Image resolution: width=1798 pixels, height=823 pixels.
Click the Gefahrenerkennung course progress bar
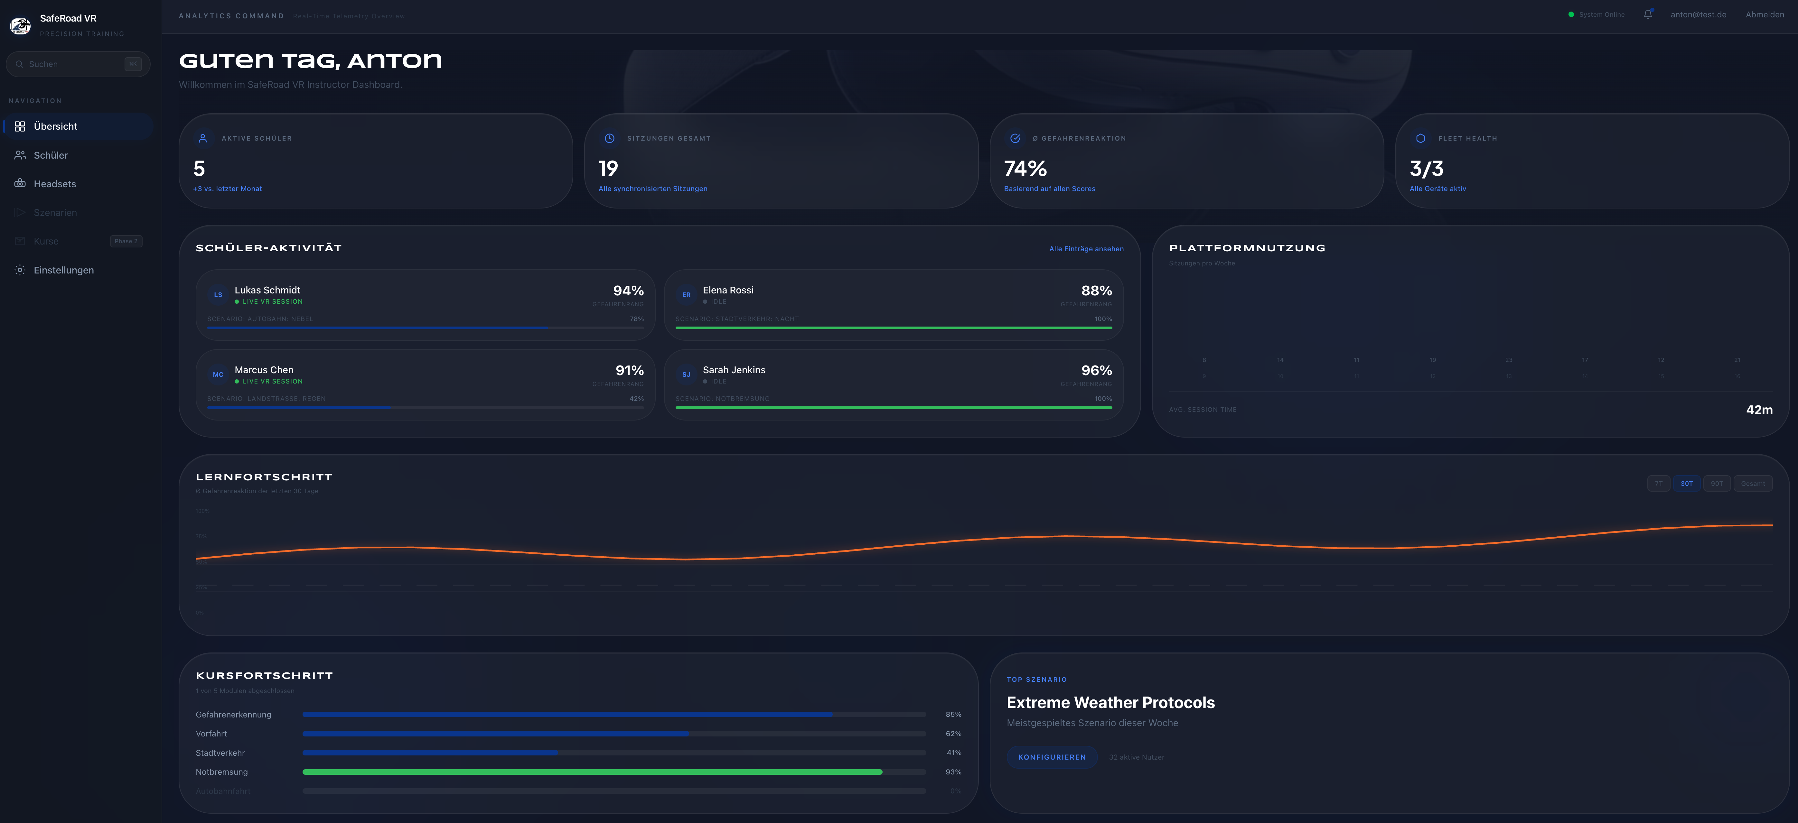coord(614,714)
